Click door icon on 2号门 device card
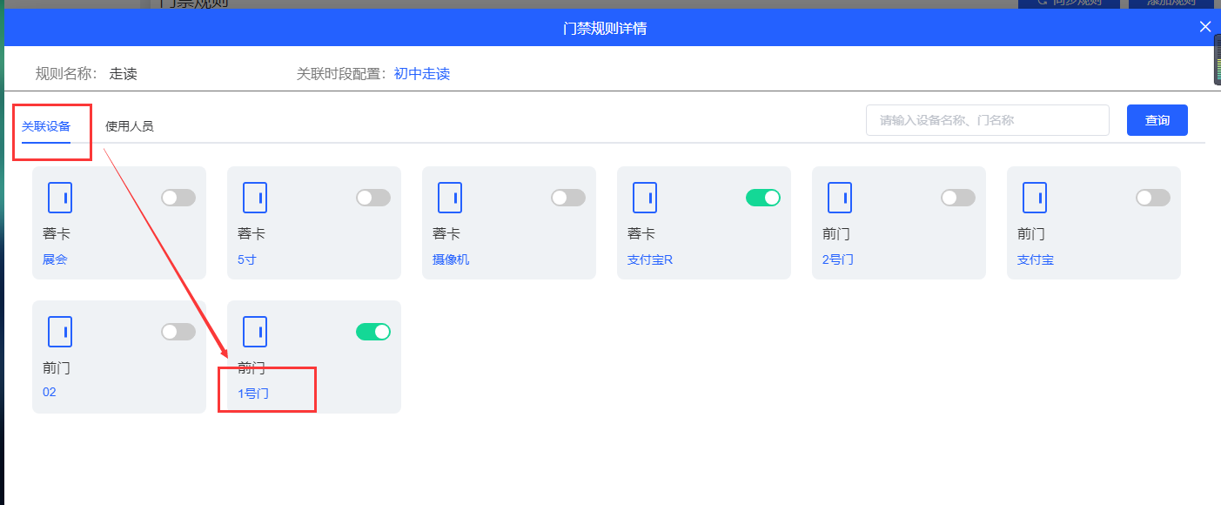 840,198
